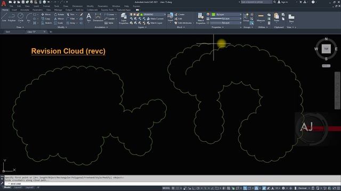Click Sign In button
The width and height of the screenshot is (341, 191).
click(283, 2)
